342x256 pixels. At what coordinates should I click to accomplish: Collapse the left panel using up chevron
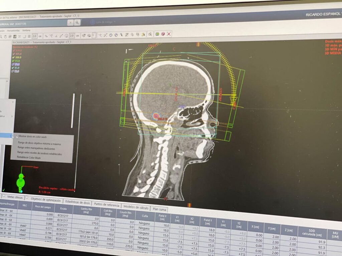coord(7,81)
